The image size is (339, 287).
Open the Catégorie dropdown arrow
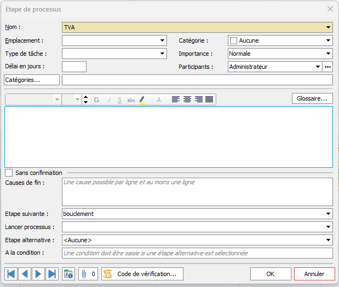tap(328, 40)
